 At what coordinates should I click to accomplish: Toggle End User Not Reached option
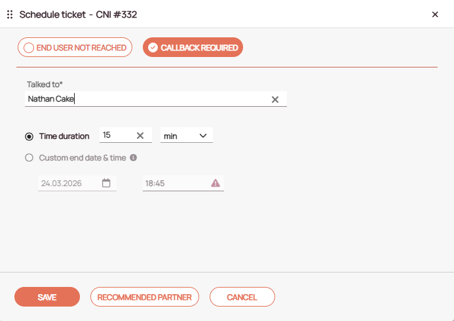click(x=75, y=48)
